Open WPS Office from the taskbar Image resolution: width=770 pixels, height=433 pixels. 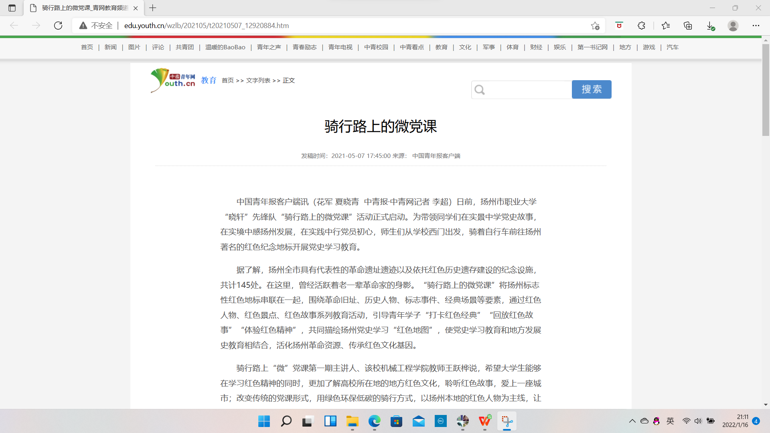(x=484, y=421)
